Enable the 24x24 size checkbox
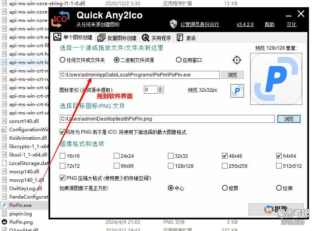 point(117,156)
